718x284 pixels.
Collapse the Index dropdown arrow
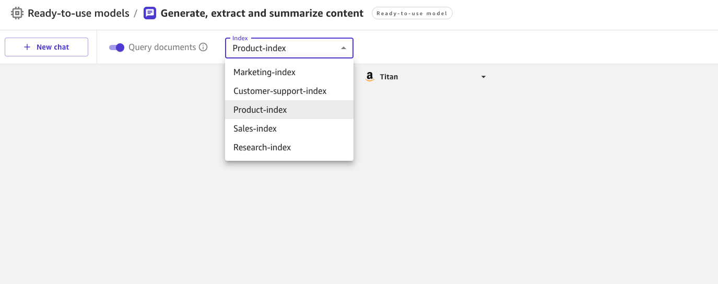(343, 48)
